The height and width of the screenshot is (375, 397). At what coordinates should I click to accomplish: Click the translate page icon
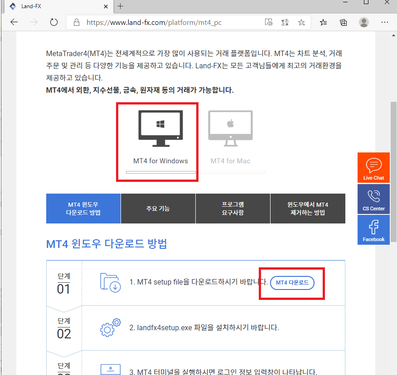pos(285,22)
